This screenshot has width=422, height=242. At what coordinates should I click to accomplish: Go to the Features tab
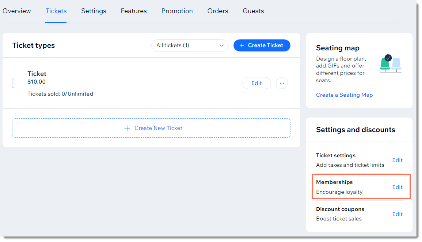coord(134,11)
